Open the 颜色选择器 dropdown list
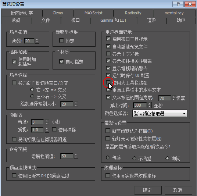Screen dimensions: 197x196 tap(160, 114)
